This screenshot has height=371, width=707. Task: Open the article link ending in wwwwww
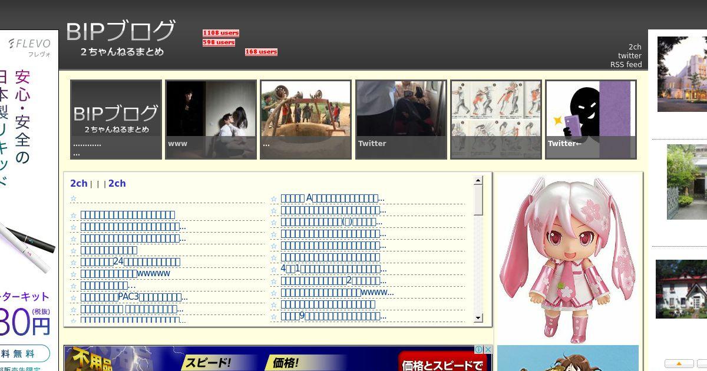[125, 274]
